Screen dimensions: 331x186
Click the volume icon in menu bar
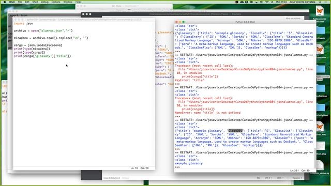point(261,2)
